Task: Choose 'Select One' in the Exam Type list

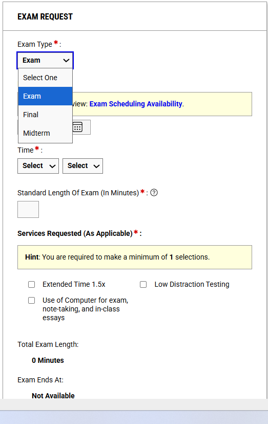Action: click(45, 78)
